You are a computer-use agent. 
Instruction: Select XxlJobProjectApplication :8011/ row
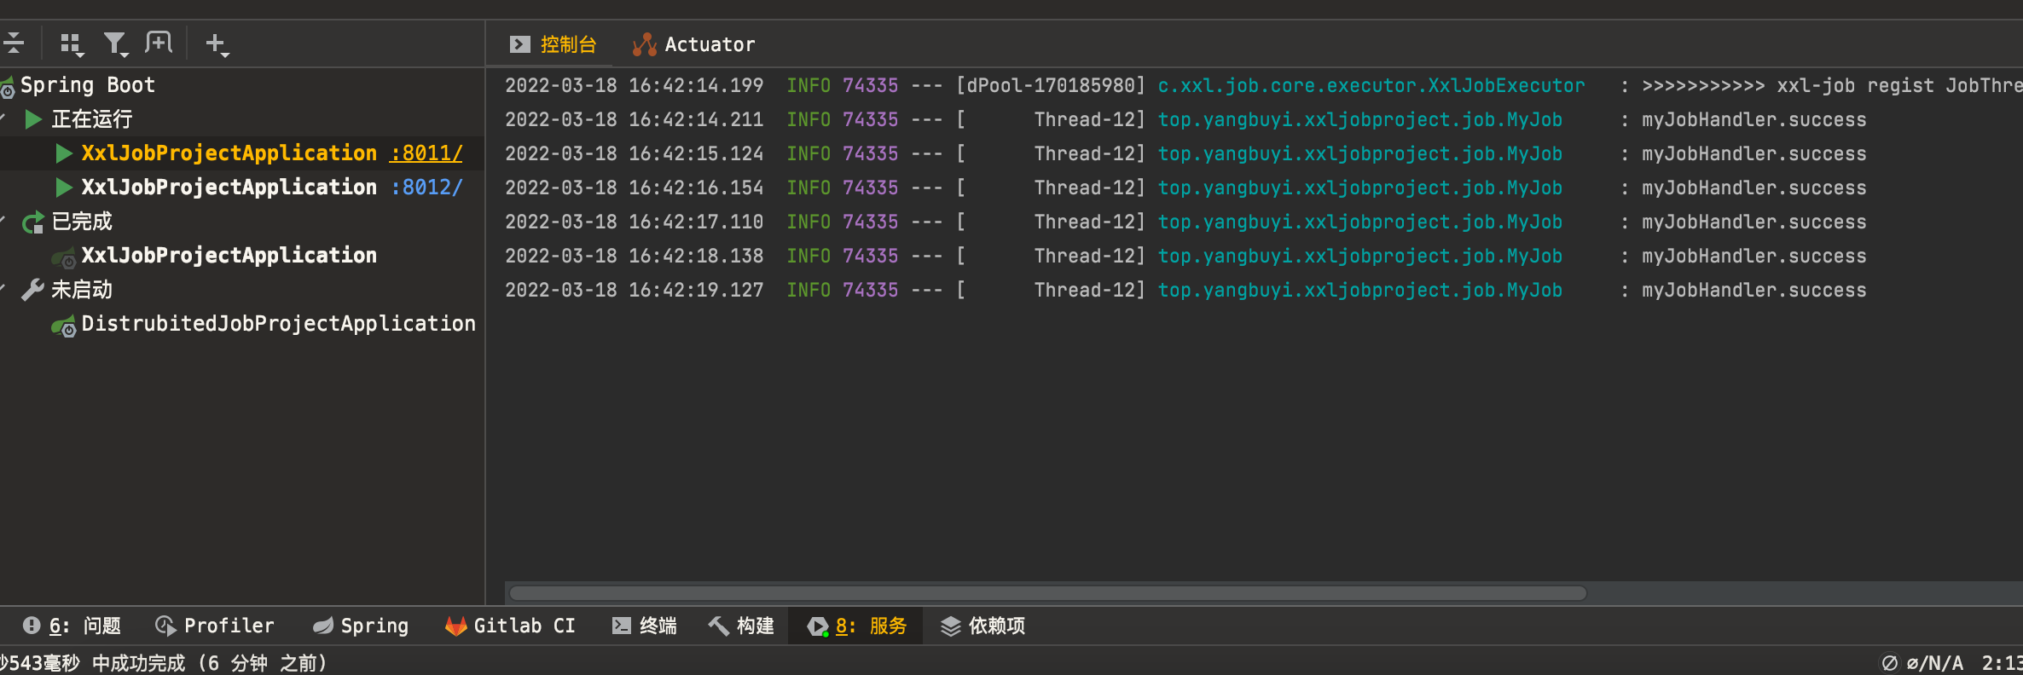tap(242, 153)
